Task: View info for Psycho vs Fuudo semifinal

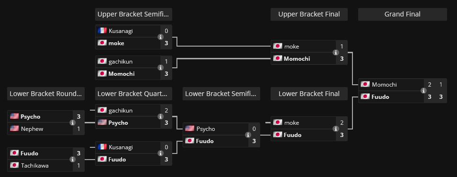Action: [x=248, y=135]
